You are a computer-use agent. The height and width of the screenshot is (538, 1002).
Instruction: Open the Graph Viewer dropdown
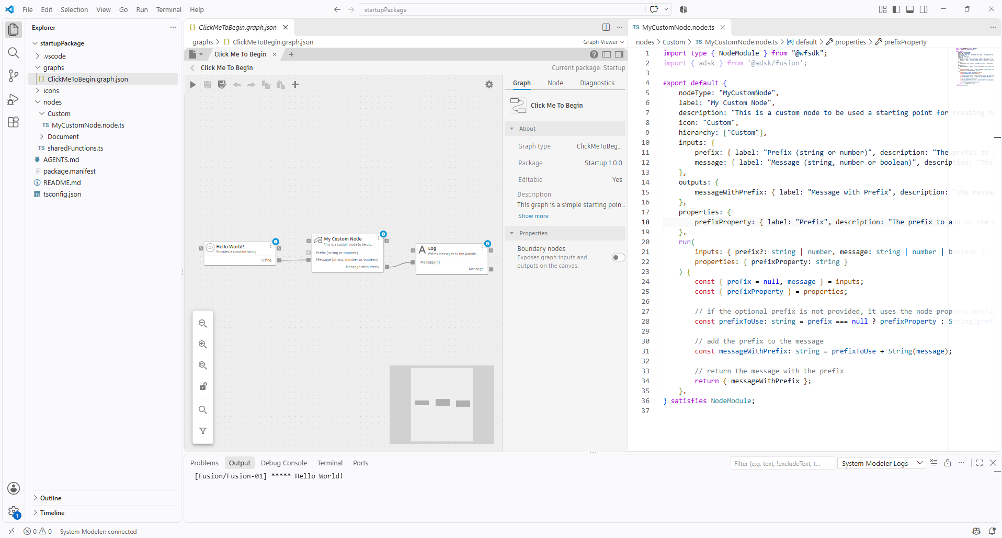point(604,42)
